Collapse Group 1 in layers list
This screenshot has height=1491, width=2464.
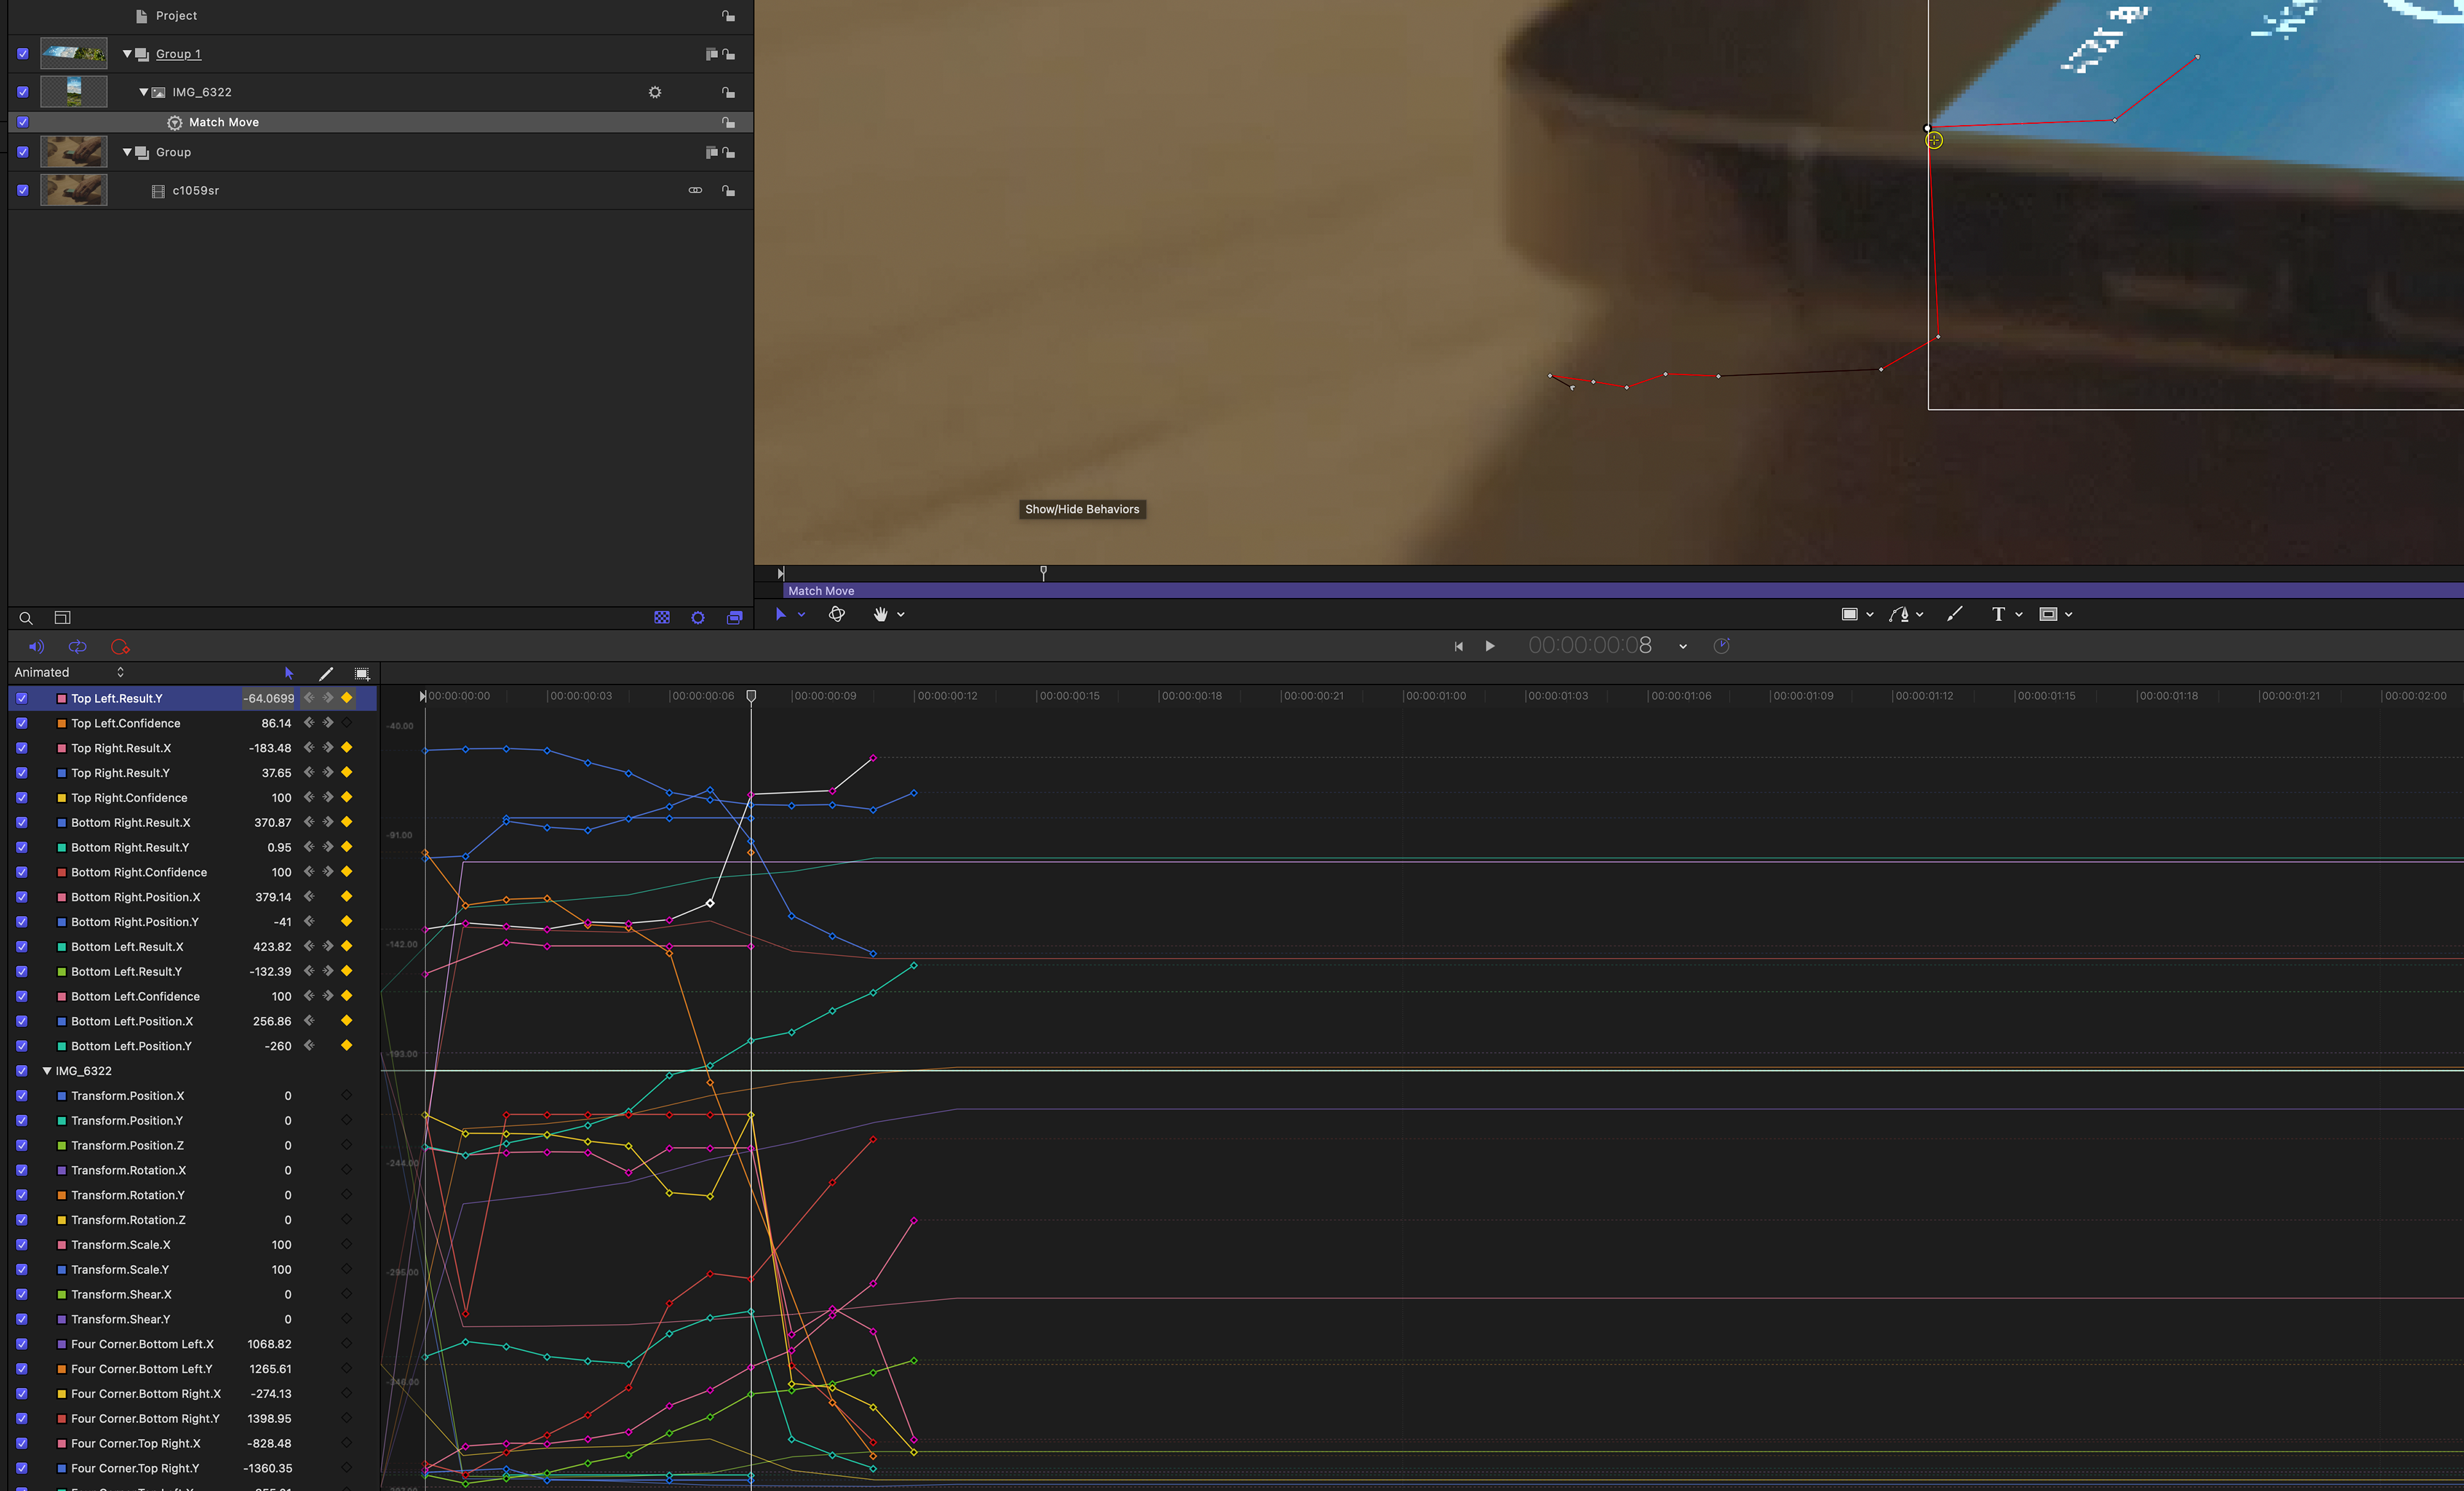pos(127,54)
